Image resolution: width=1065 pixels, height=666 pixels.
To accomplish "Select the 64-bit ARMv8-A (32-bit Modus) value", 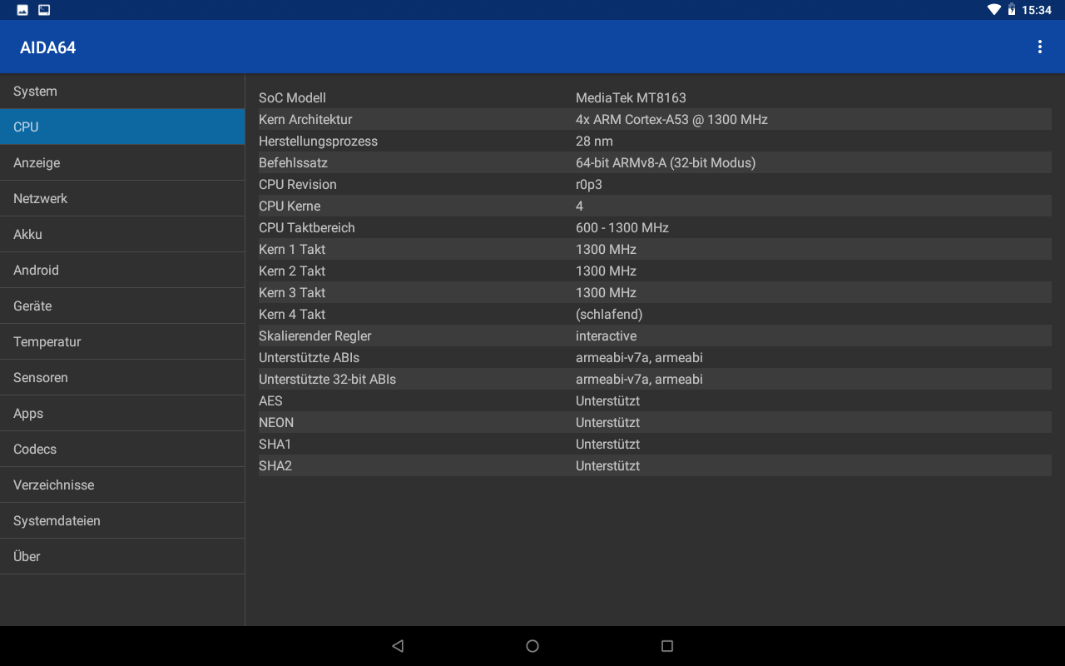I will (x=666, y=163).
